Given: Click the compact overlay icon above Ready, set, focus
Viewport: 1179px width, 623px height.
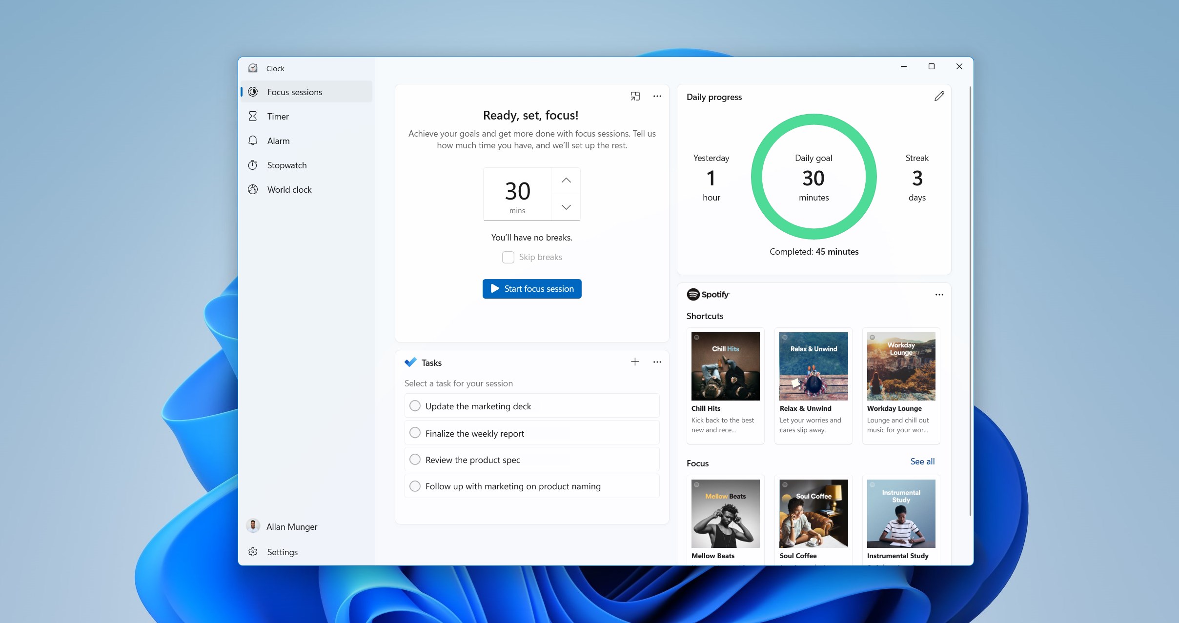Looking at the screenshot, I should tap(635, 96).
